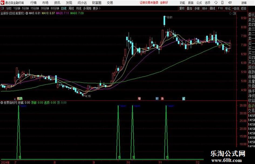Click the Tongdaxin red logo icon
The image size is (255, 164).
(2, 3)
